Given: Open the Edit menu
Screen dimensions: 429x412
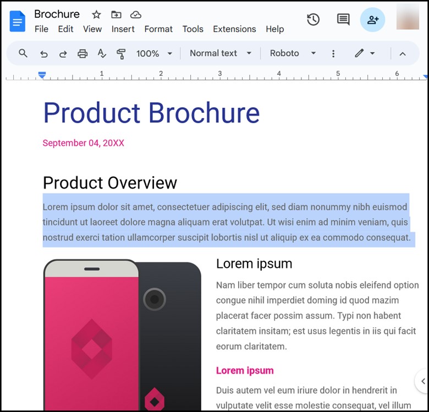Looking at the screenshot, I should pyautogui.click(x=65, y=29).
